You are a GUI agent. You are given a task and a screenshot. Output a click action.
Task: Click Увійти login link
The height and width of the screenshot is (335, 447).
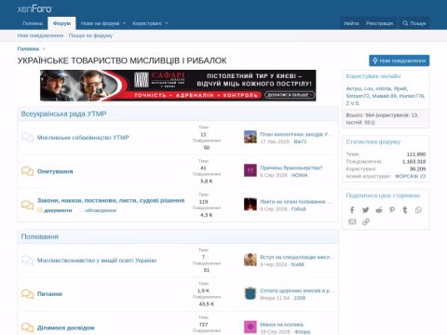(351, 23)
